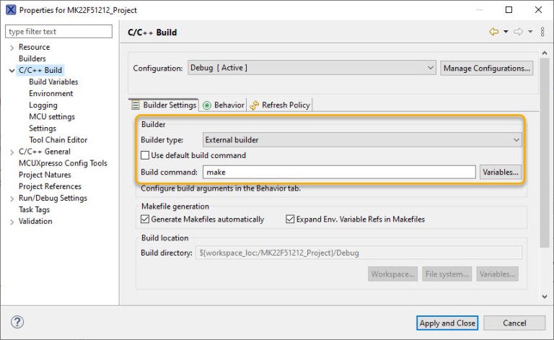The width and height of the screenshot is (554, 340).
Task: Click the Cancel button
Action: coord(514,323)
